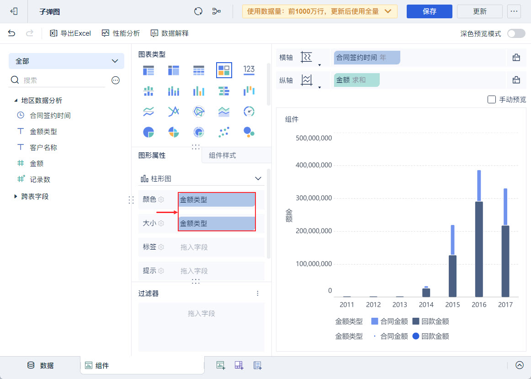The image size is (531, 379).
Task: Select the detail table chart type
Action: (198, 70)
